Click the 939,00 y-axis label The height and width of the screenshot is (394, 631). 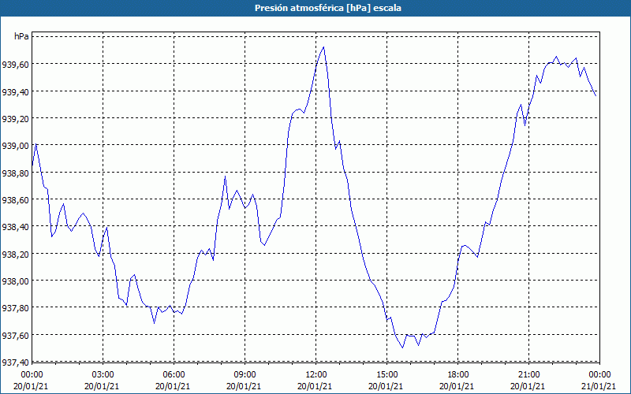[15, 146]
